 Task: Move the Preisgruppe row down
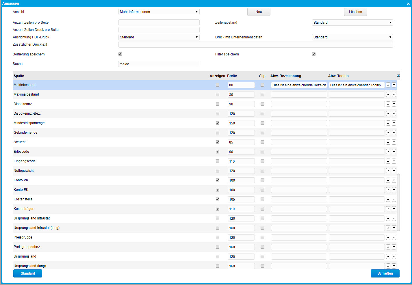pyautogui.click(x=394, y=237)
